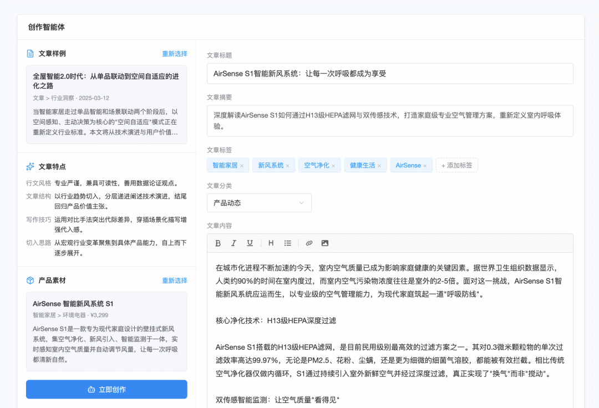Screen dimensions: 599x408
Task: Click the AirSense tag label
Action: click(x=408, y=165)
